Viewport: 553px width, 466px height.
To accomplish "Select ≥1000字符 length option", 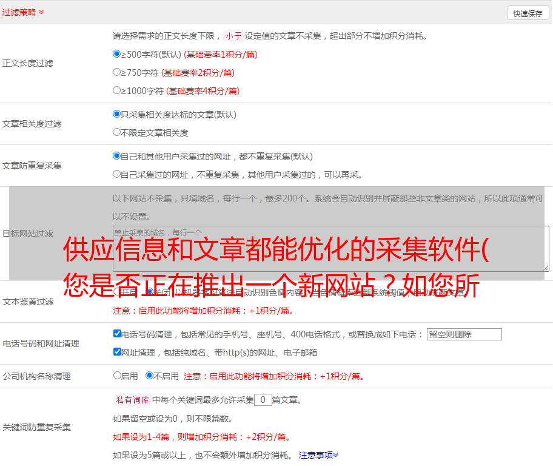I will click(x=117, y=90).
